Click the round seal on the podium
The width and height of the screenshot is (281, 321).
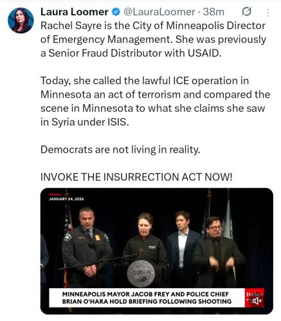[141, 273]
